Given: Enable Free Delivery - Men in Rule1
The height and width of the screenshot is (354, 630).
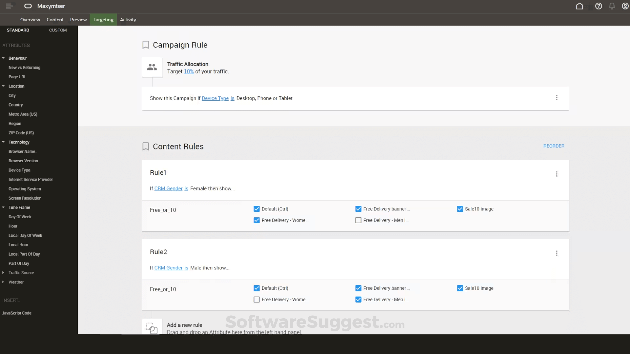Looking at the screenshot, I should point(358,220).
